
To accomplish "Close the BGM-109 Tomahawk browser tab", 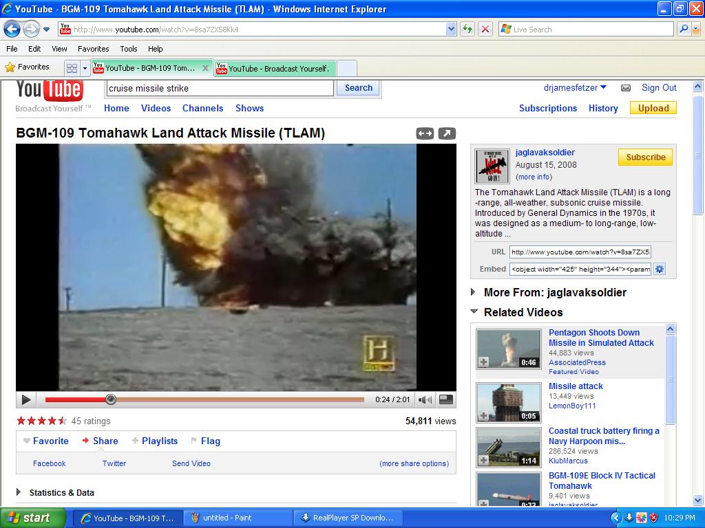I will 205,68.
